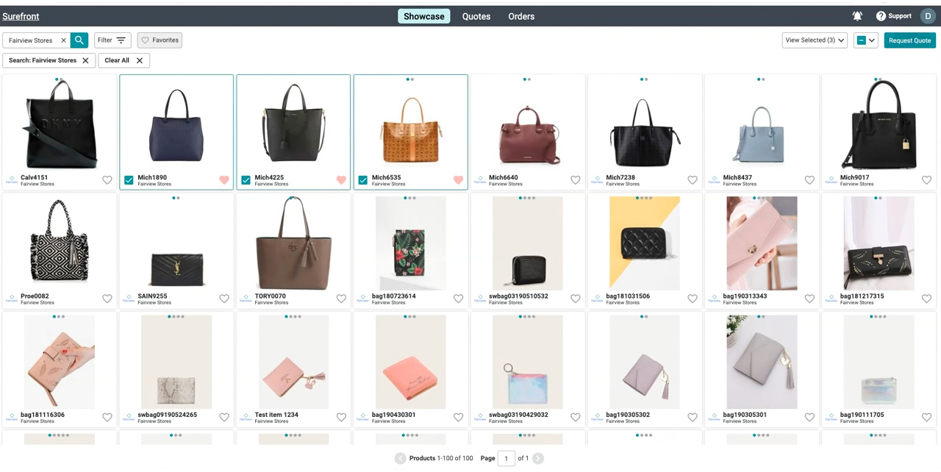This screenshot has height=472, width=941.
Task: Open the bulk selection dropdown arrow
Action: (x=872, y=40)
